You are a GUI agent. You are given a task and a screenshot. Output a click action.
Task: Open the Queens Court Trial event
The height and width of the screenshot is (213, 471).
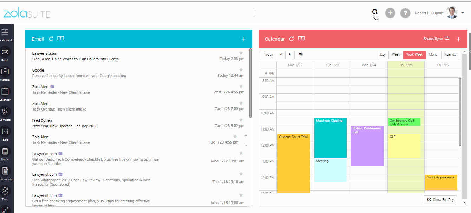click(294, 163)
